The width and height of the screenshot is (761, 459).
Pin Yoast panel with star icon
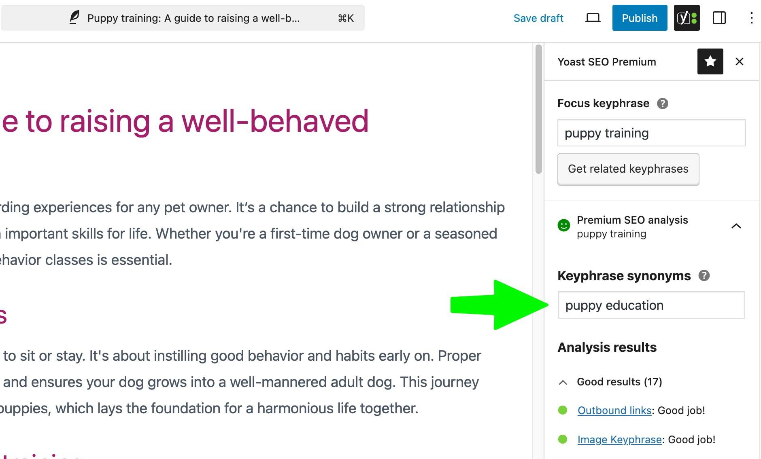pos(710,61)
